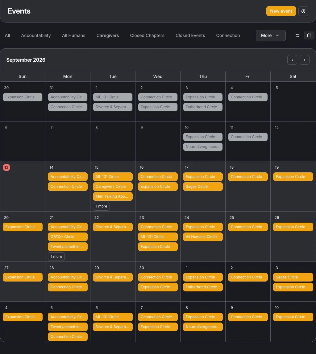Open Divorce & Separation event on September 22
Screen dimensions: 316x354
(x=113, y=227)
